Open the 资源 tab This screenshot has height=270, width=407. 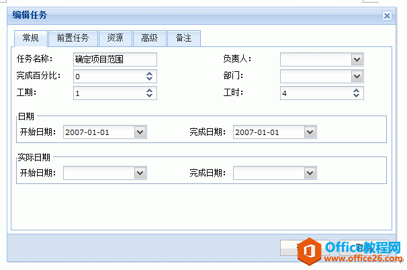click(116, 38)
